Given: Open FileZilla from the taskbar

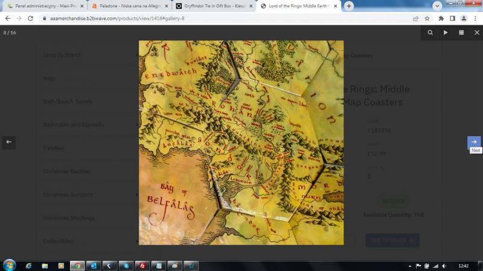Looking at the screenshot, I should (x=142, y=266).
